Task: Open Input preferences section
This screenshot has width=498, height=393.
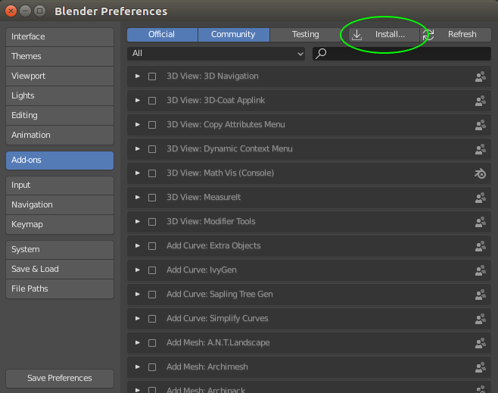Action: click(x=60, y=186)
